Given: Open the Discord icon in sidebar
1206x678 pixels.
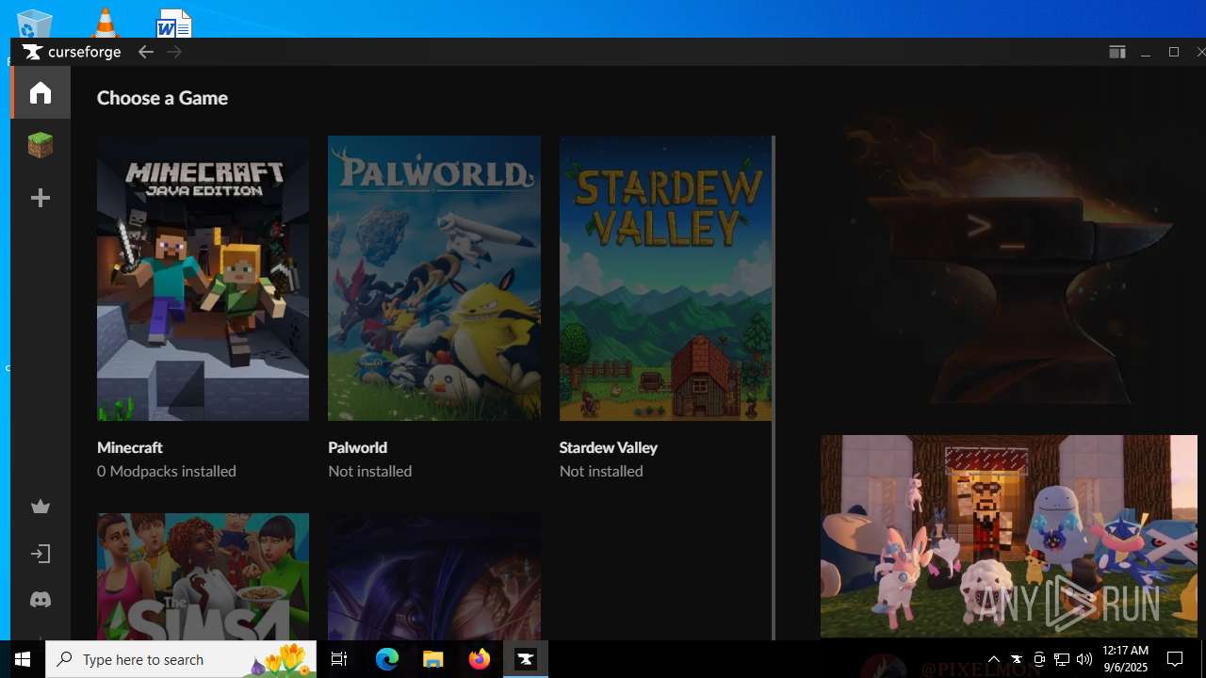Looking at the screenshot, I should [x=41, y=600].
